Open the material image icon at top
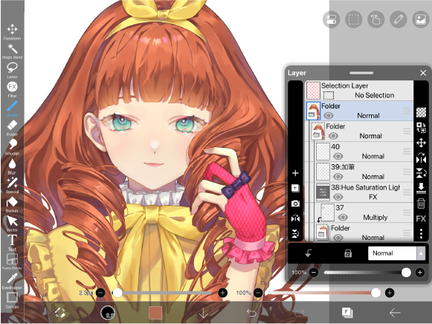Screen dimensions: 432x324 (x=420, y=19)
